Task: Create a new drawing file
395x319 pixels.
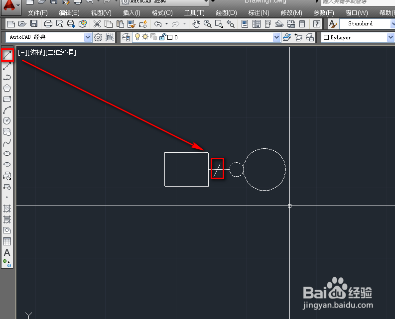Action: click(11, 24)
